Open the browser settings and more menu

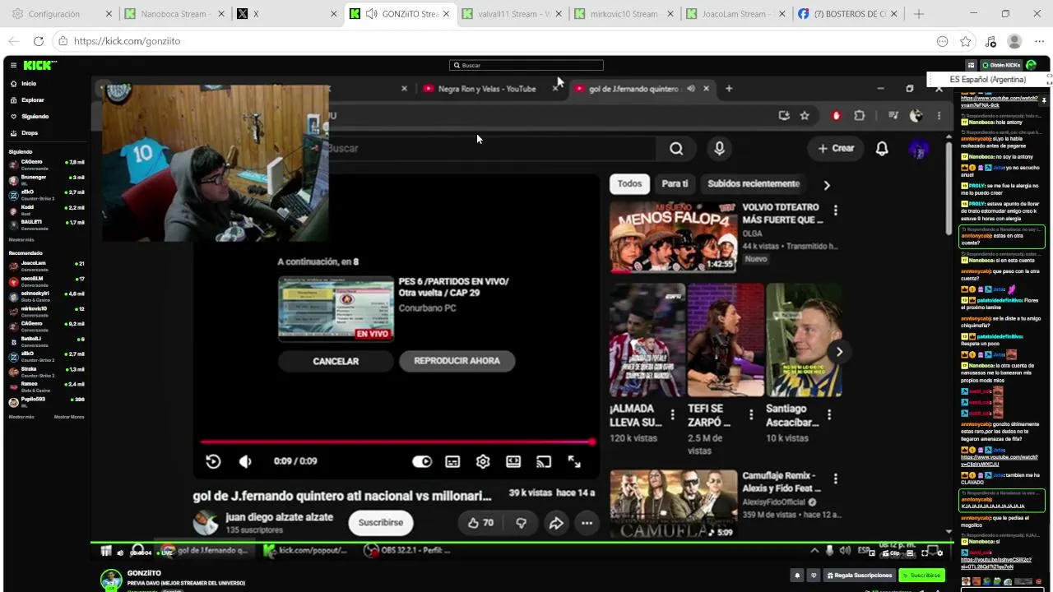(1039, 41)
